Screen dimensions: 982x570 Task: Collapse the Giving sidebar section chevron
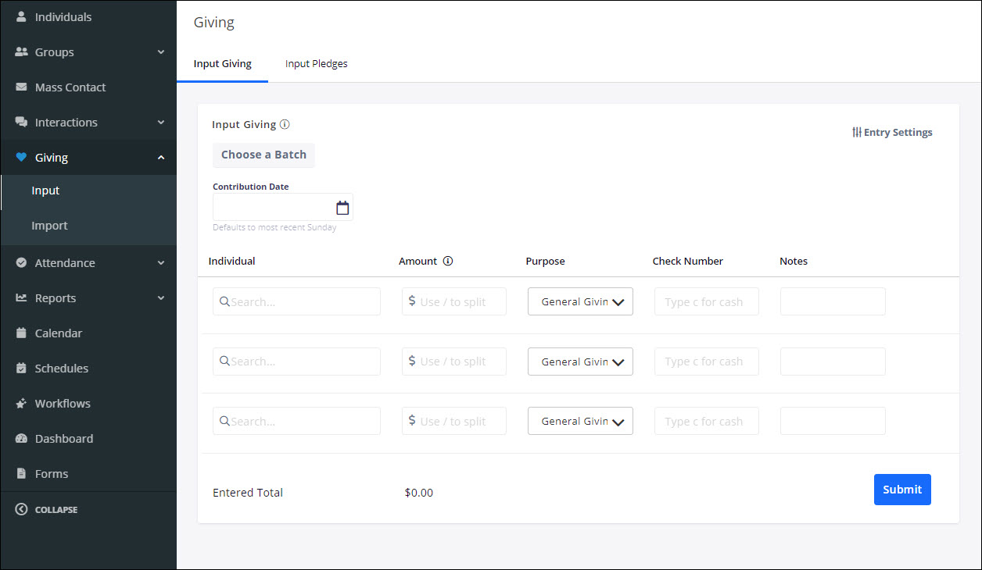point(161,158)
